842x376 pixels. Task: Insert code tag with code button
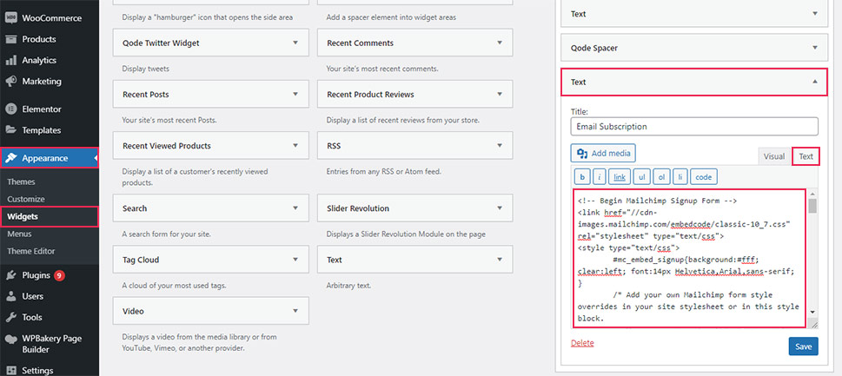(704, 176)
